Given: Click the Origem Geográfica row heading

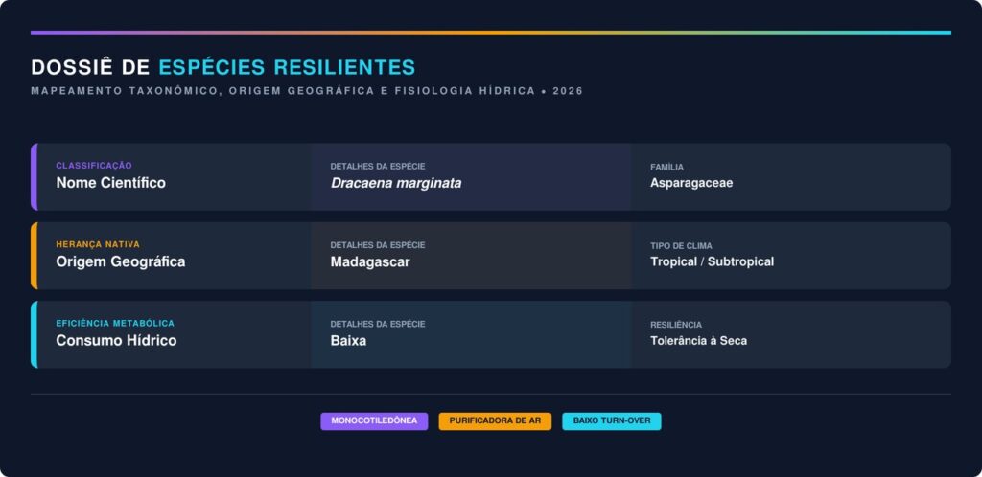Looking at the screenshot, I should 120,261.
